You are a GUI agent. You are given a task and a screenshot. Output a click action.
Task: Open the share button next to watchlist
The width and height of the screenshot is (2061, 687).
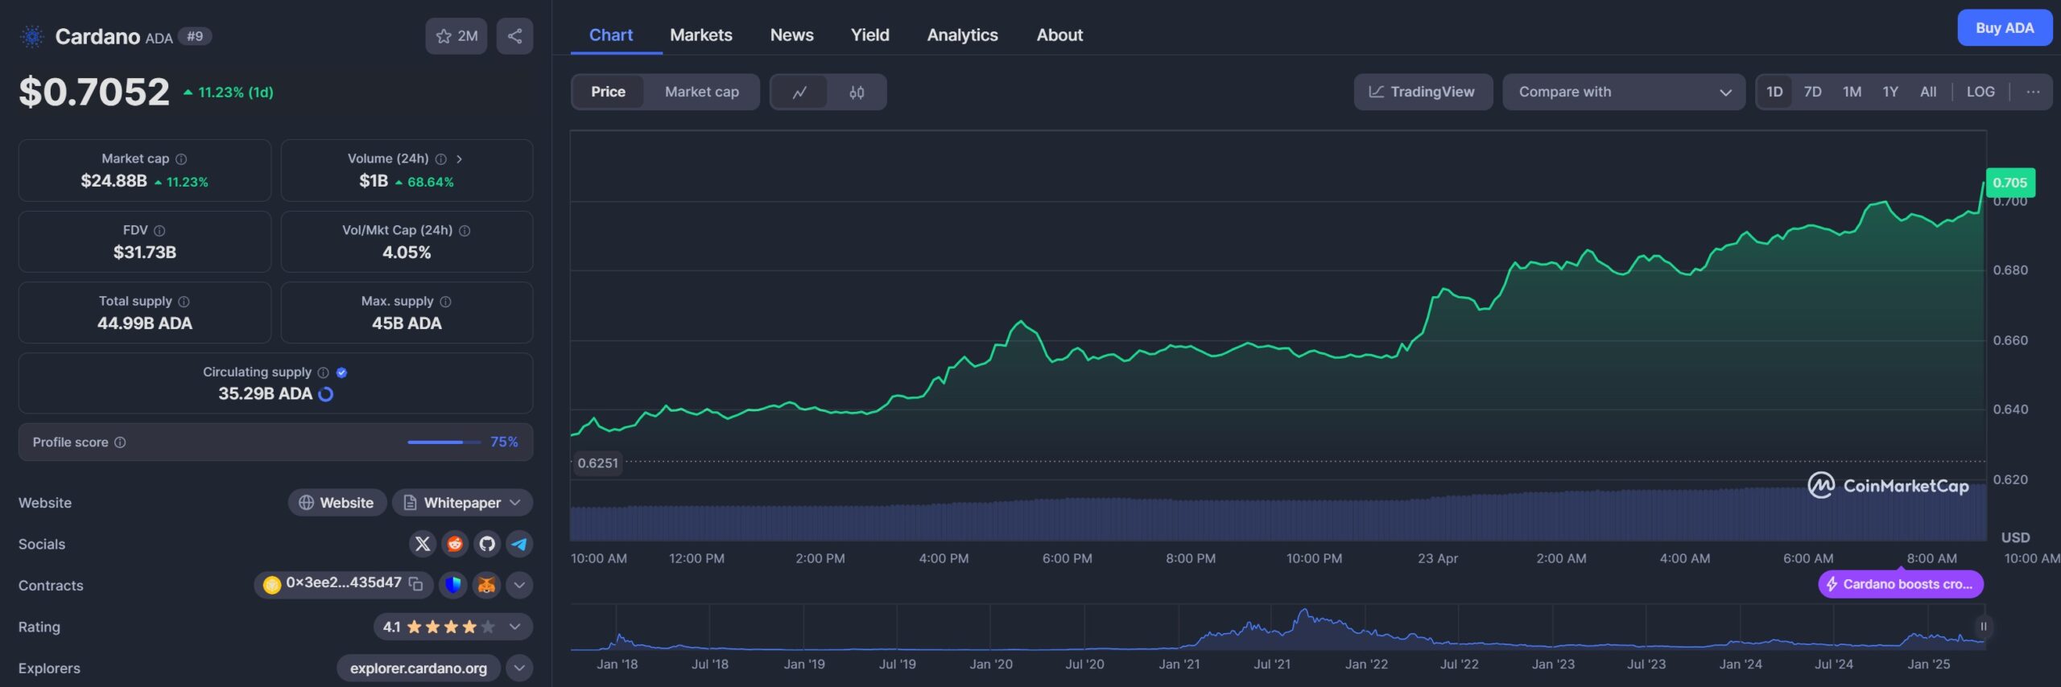(515, 36)
